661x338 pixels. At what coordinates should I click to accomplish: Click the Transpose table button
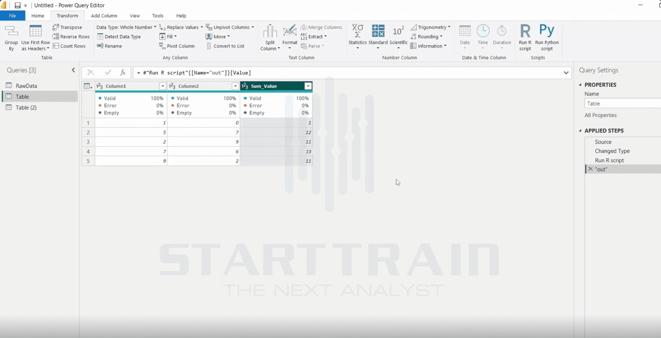pyautogui.click(x=68, y=27)
